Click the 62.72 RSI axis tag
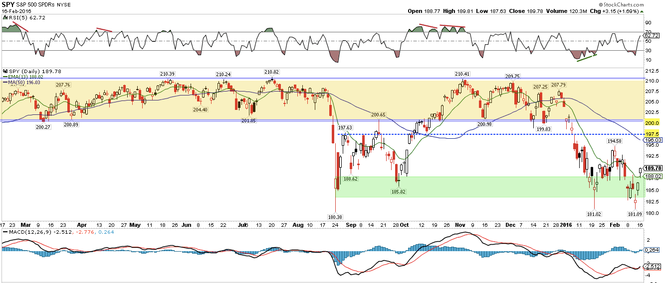The height and width of the screenshot is (283, 665). pos(651,35)
